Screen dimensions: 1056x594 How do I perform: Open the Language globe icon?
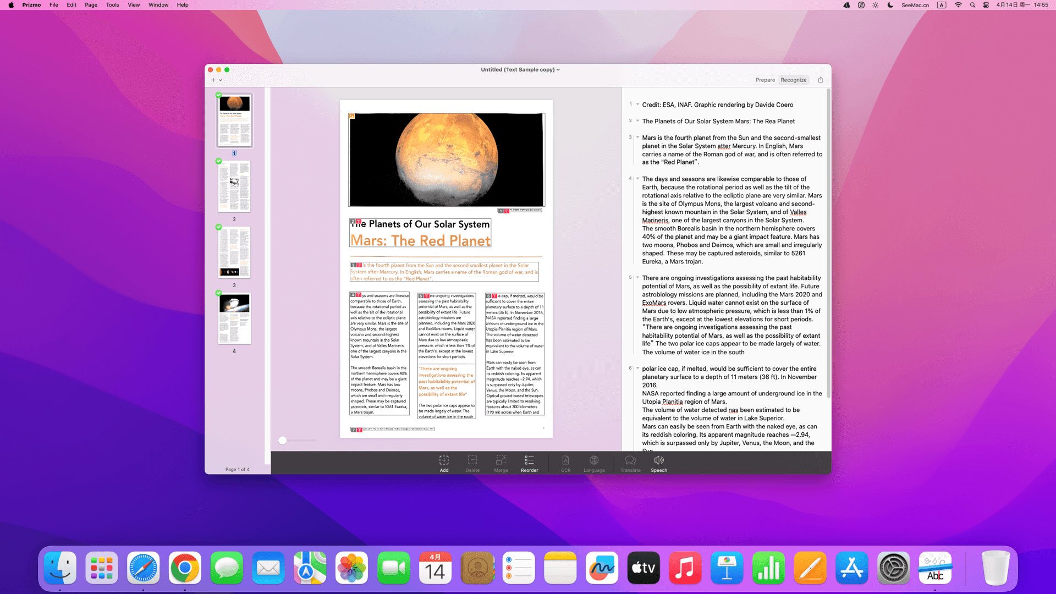(594, 460)
